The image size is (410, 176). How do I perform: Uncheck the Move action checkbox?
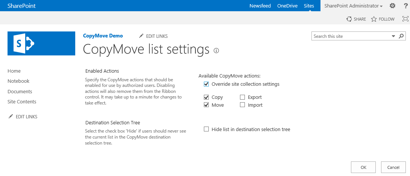pyautogui.click(x=206, y=105)
